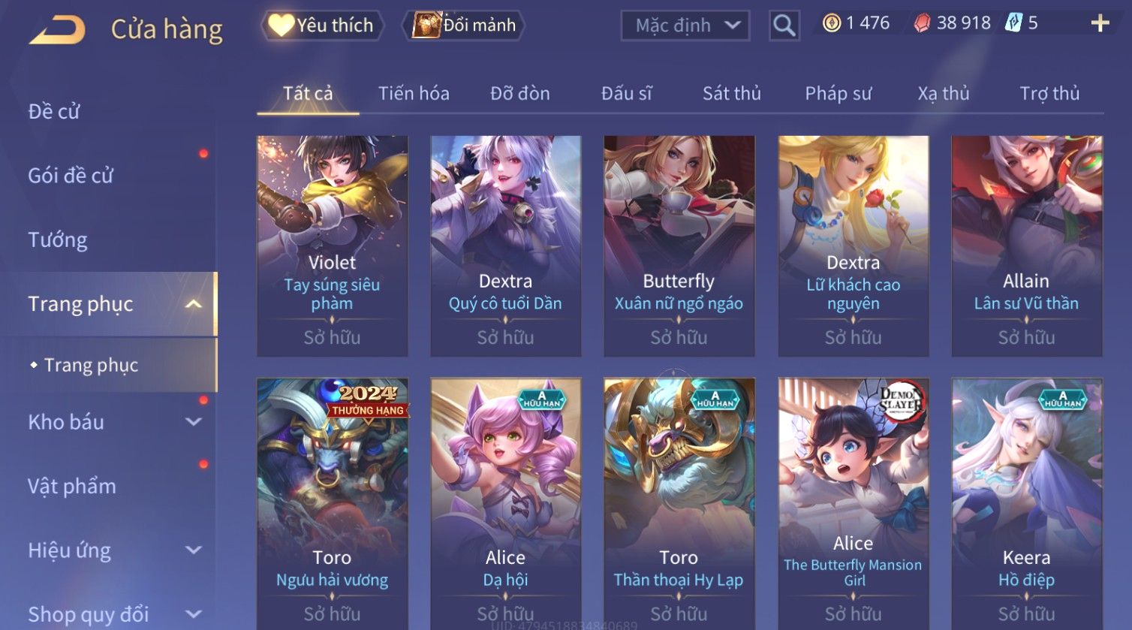Viewport: 1132px width, 630px height.
Task: Tap the heart icon in Yêu thích
Action: 281,25
